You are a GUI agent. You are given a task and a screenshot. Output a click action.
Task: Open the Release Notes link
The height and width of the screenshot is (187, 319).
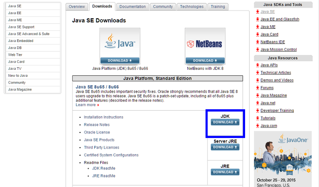pos(97,125)
